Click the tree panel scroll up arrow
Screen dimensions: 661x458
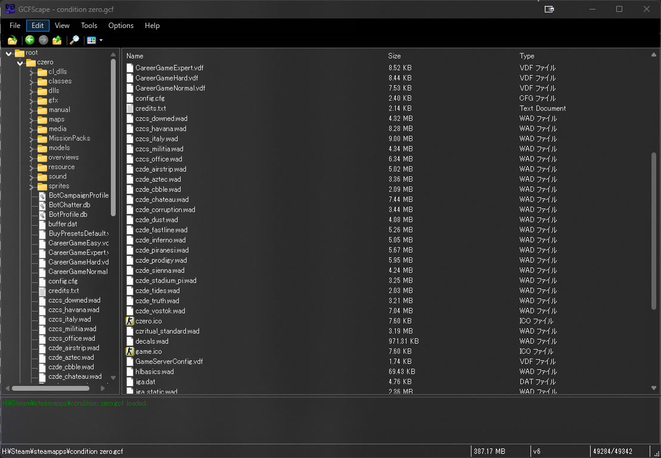(113, 54)
